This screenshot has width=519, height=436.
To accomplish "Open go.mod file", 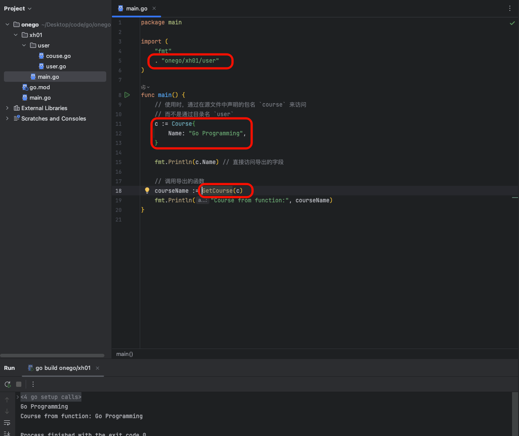I will (x=40, y=87).
